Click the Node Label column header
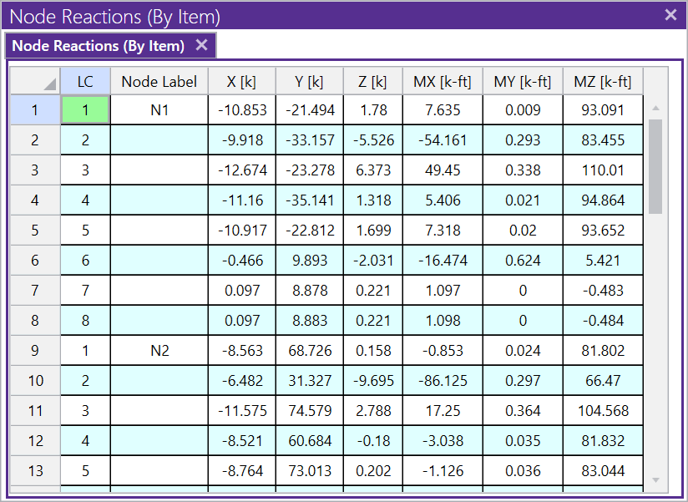This screenshot has height=502, width=688. pos(159,81)
